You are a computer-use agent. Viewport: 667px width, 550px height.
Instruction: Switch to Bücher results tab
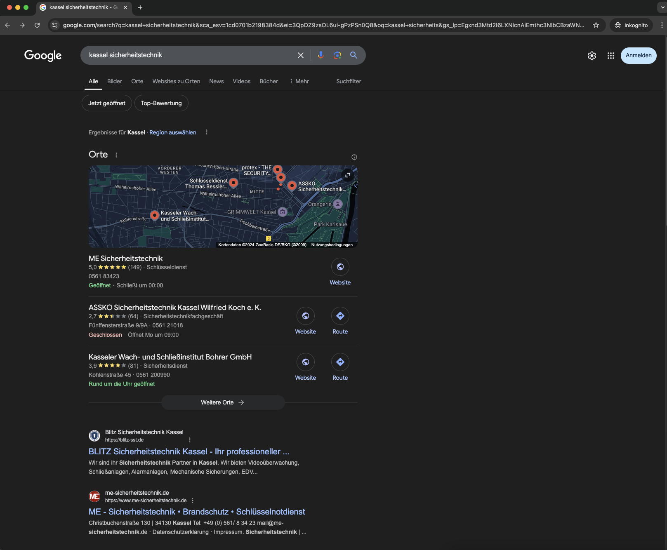[269, 81]
